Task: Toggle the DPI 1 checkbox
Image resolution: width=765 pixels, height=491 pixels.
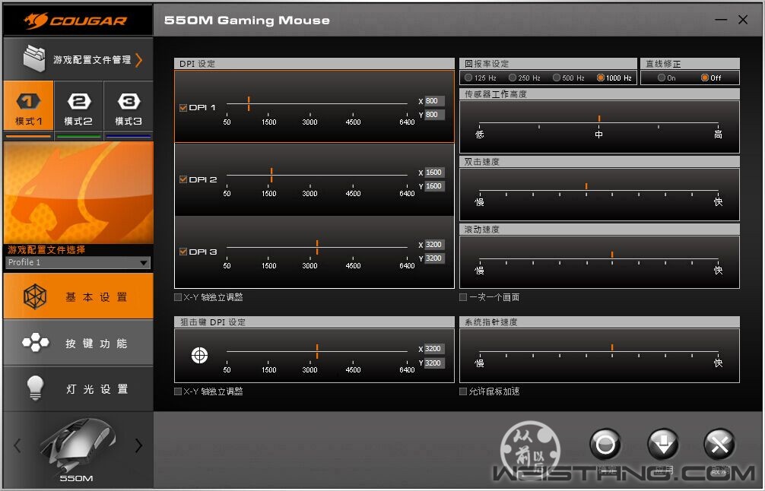Action: 183,108
